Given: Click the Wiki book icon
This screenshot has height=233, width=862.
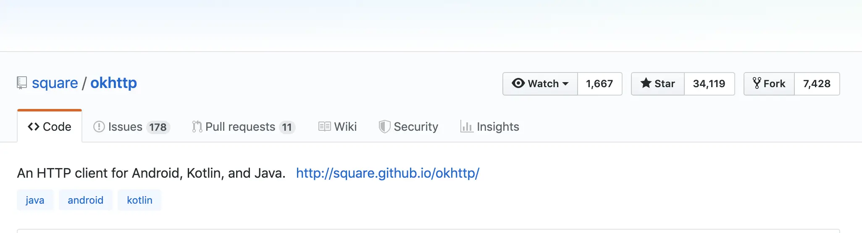Looking at the screenshot, I should [324, 127].
